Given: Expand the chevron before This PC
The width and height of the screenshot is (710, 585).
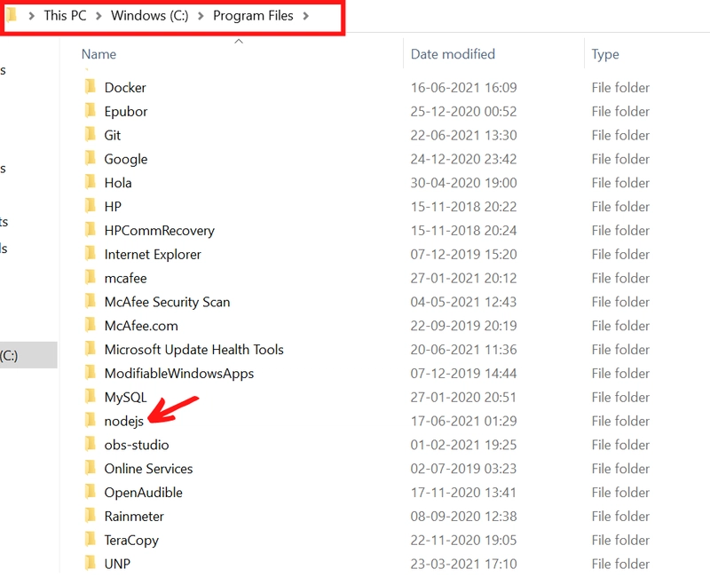Looking at the screenshot, I should coord(31,16).
